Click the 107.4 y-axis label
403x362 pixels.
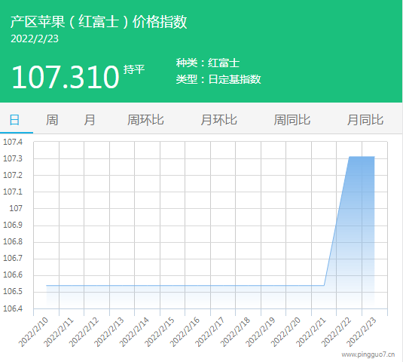13,142
